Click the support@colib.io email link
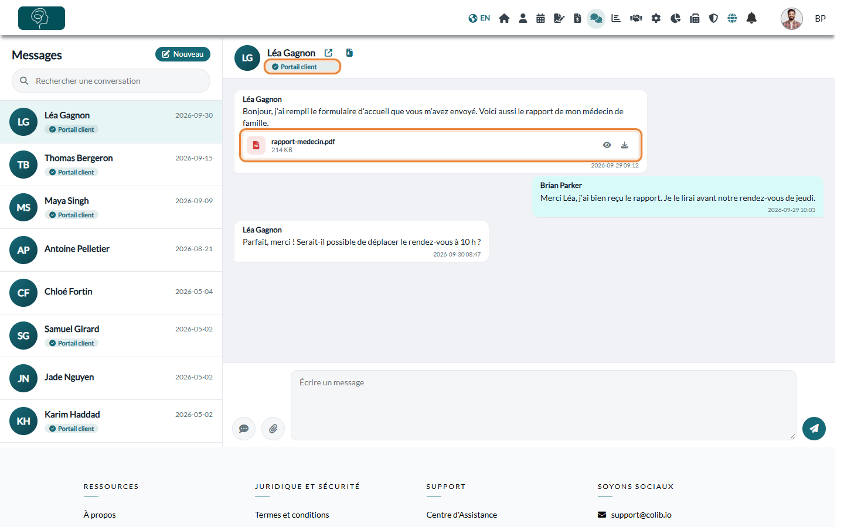The width and height of the screenshot is (844, 527). point(641,515)
